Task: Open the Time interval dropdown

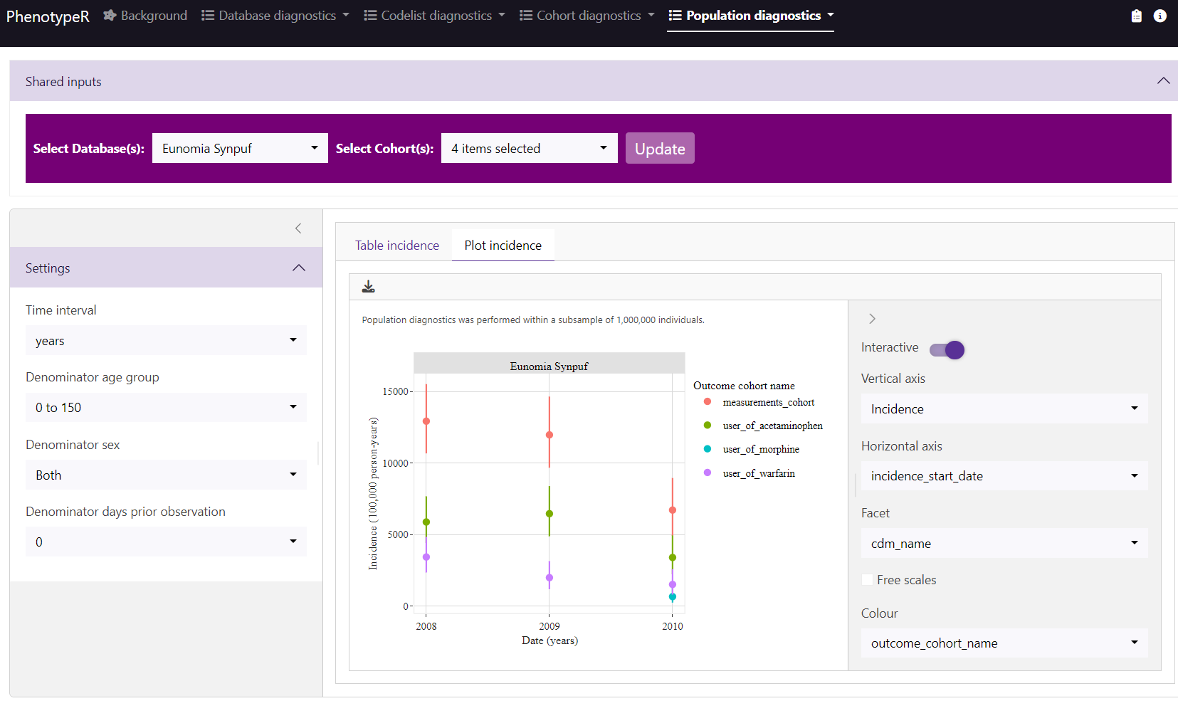Action: 166,341
